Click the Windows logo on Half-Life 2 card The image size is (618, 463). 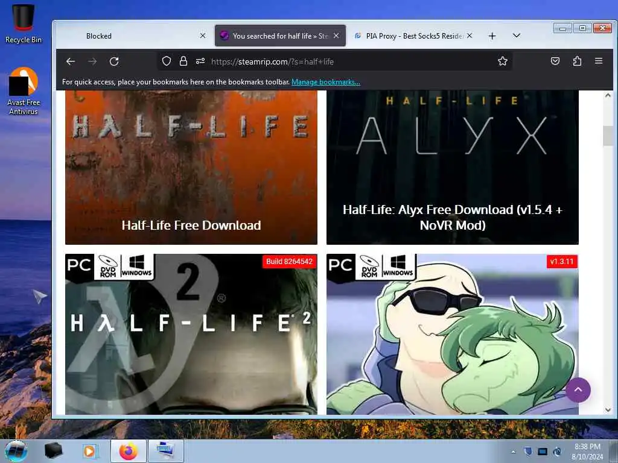tap(136, 266)
